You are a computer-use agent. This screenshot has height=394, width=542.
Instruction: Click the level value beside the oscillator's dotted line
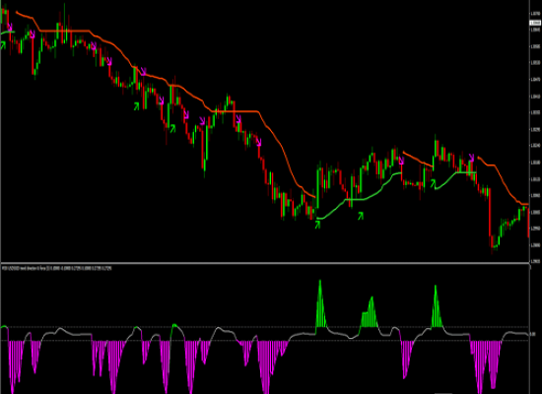(x=533, y=334)
